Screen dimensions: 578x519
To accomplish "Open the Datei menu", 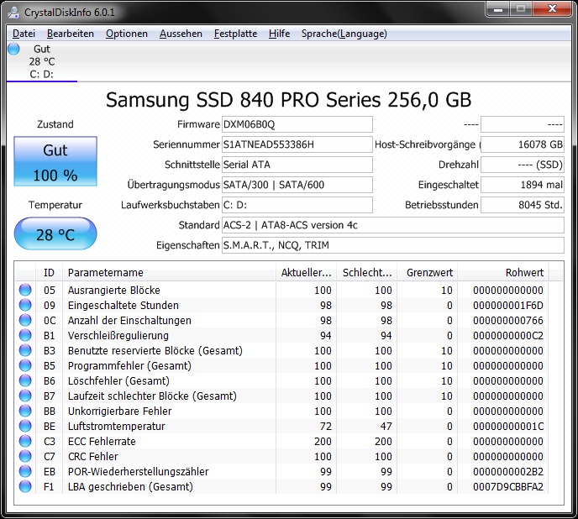I will click(24, 34).
